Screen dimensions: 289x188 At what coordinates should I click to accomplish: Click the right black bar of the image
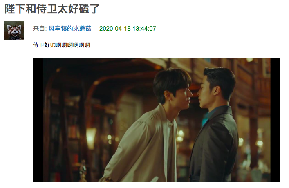pyautogui.click(x=276, y=120)
